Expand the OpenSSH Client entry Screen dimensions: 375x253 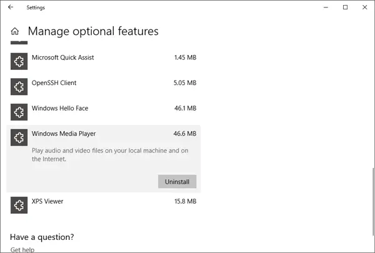coord(54,83)
